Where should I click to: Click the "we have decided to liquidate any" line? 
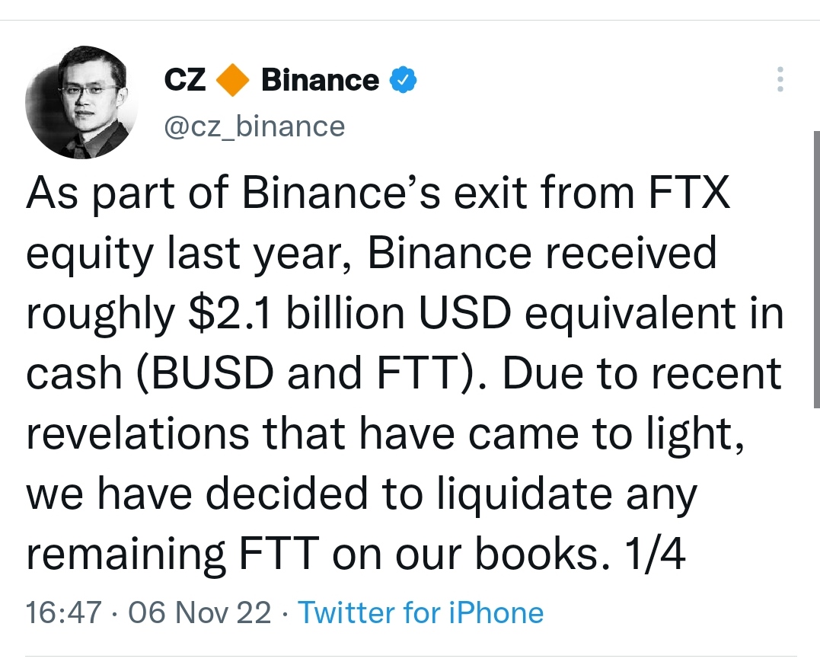click(362, 494)
